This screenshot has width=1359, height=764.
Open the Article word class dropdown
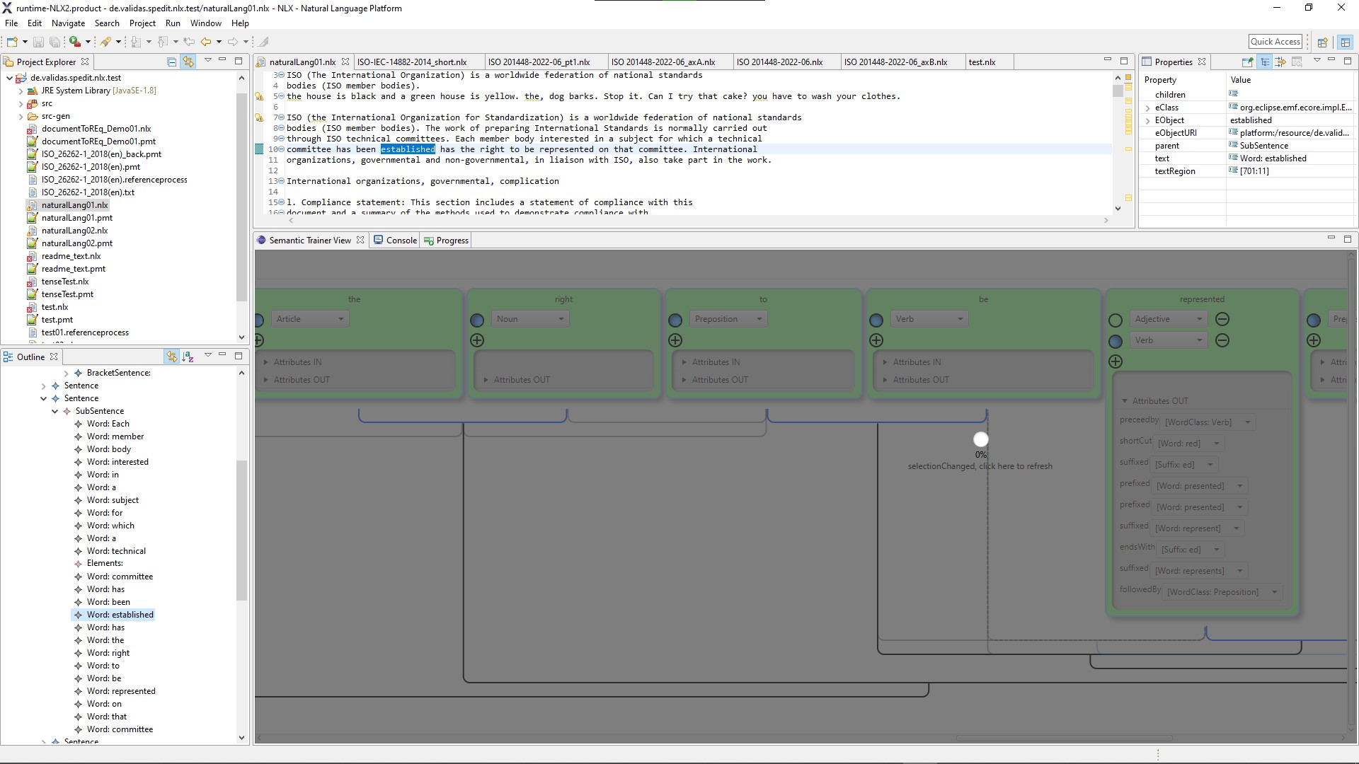(x=310, y=319)
